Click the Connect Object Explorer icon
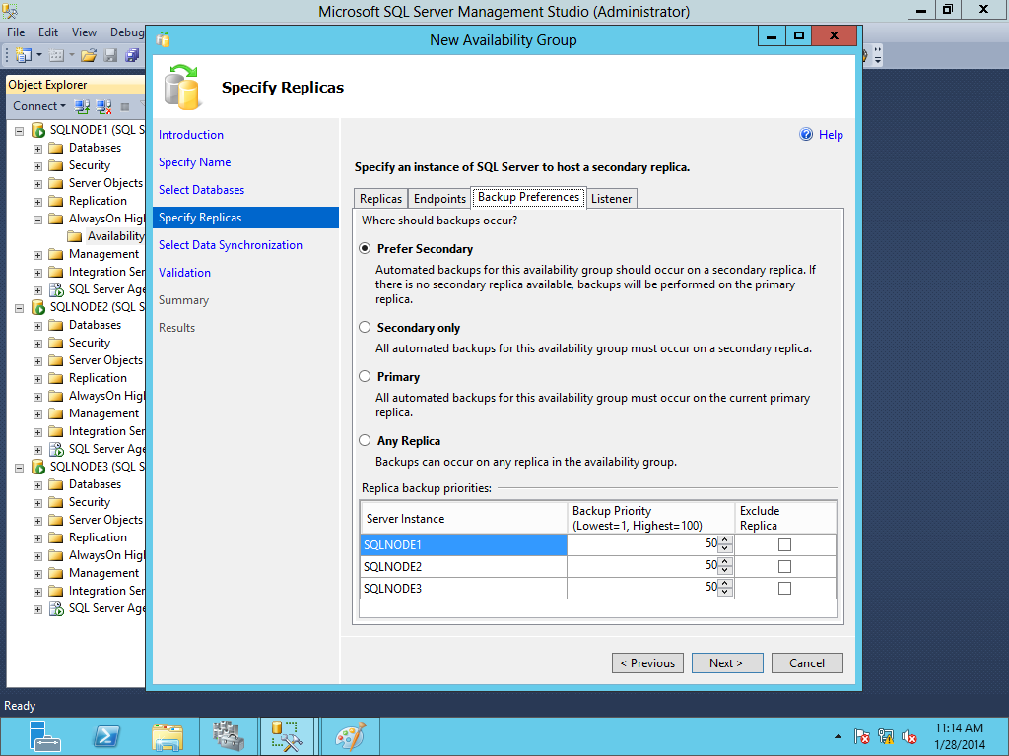The image size is (1009, 756). (x=82, y=106)
